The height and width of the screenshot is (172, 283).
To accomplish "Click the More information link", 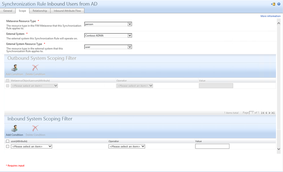I will tap(270, 16).
